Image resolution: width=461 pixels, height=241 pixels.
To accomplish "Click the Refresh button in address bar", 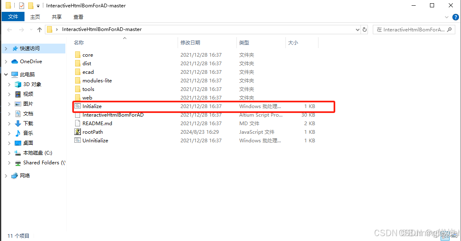I will 365,29.
